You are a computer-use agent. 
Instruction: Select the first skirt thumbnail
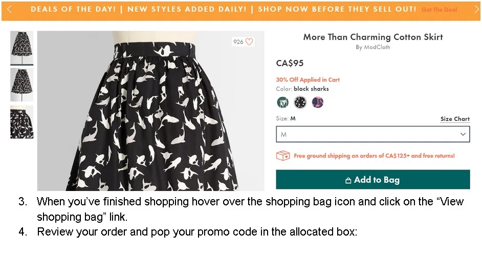pyautogui.click(x=22, y=48)
